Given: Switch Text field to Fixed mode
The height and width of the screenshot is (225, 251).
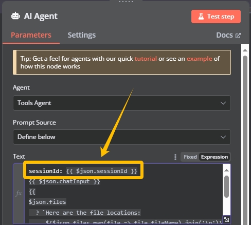Looking at the screenshot, I should [190, 157].
